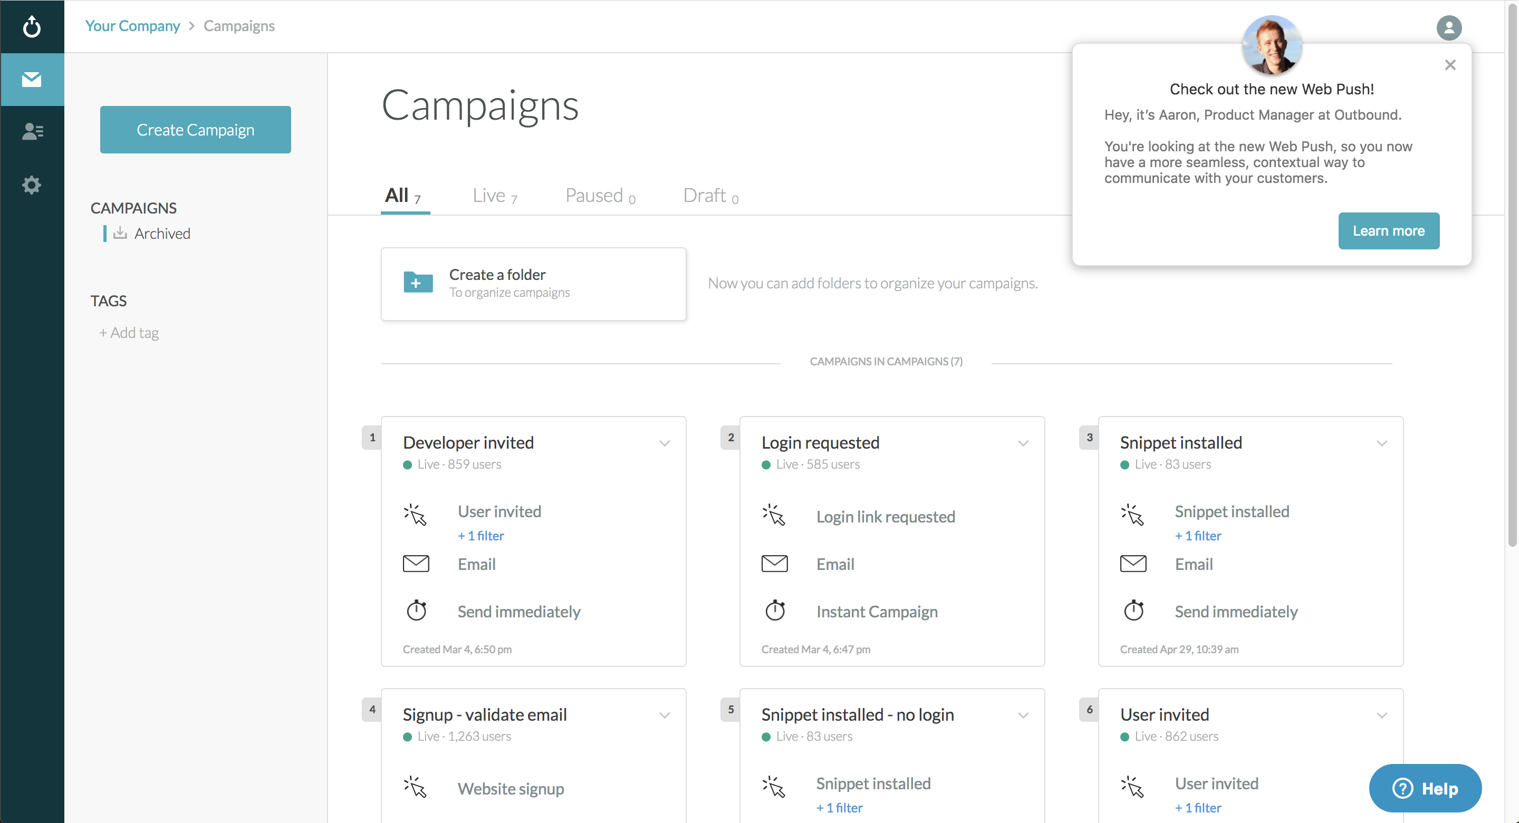
Task: Click 'Instant Campaign' timing text
Action: click(877, 612)
